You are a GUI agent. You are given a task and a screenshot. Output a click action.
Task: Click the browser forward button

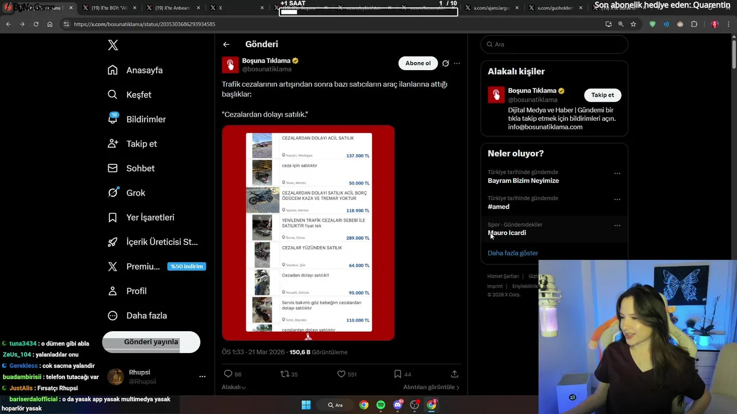[x=22, y=24]
